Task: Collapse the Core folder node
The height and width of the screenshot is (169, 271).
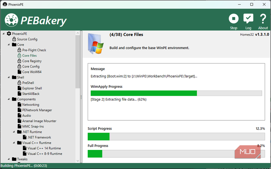Action: (x=9, y=45)
